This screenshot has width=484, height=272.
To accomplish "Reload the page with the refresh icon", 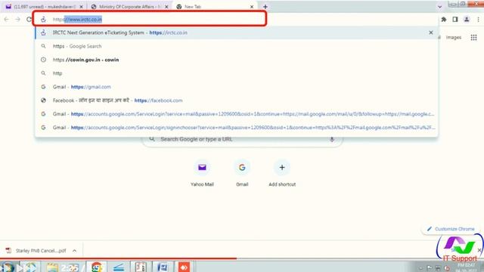I will pos(29,20).
